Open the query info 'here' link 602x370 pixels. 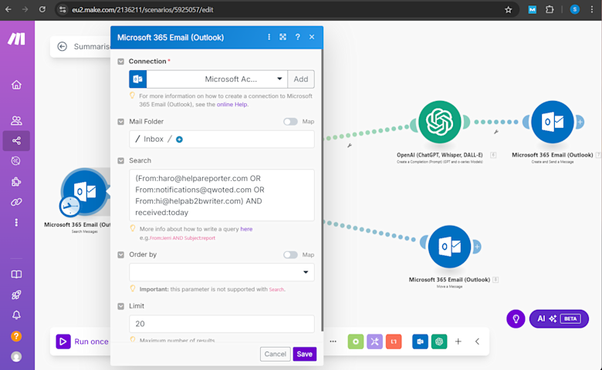(246, 229)
